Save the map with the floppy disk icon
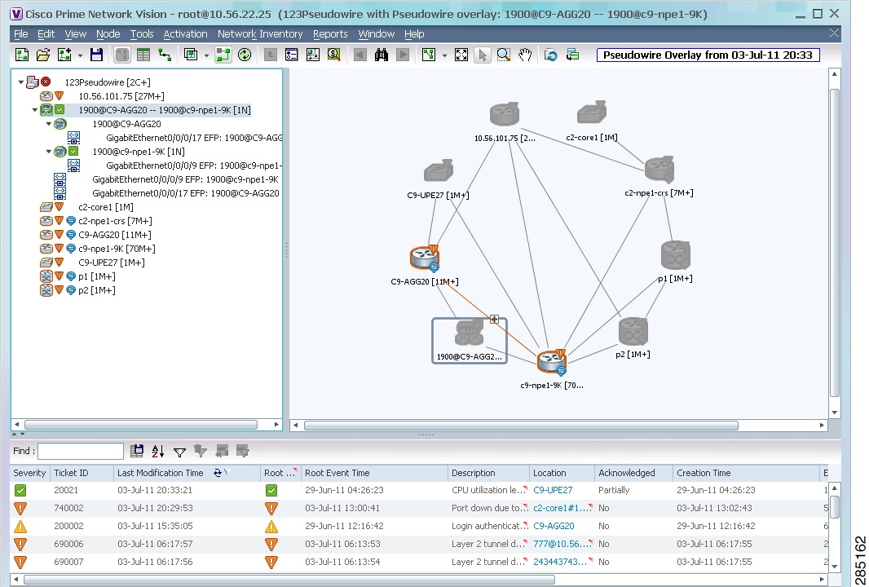The image size is (869, 587). (x=96, y=55)
